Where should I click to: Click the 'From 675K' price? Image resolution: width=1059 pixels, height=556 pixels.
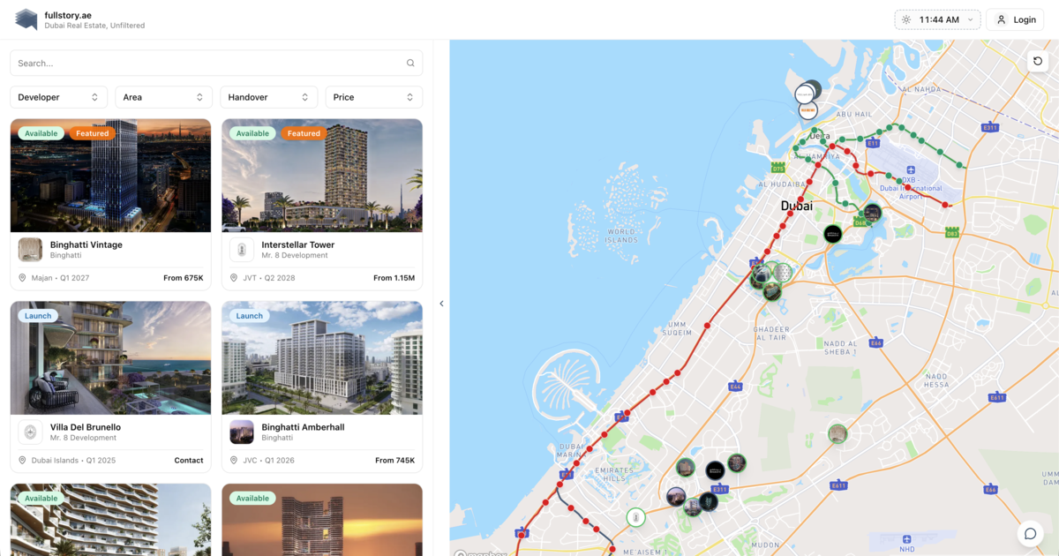184,278
